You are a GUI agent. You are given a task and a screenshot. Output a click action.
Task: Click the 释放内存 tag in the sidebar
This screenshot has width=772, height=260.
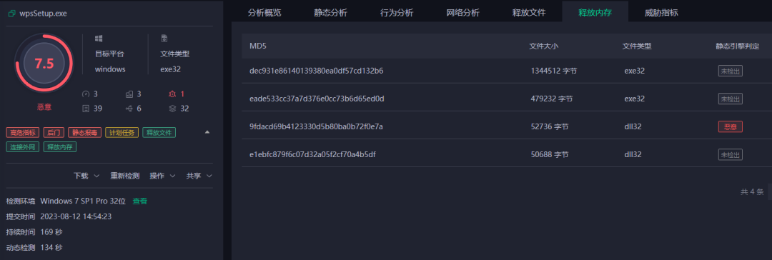click(59, 146)
